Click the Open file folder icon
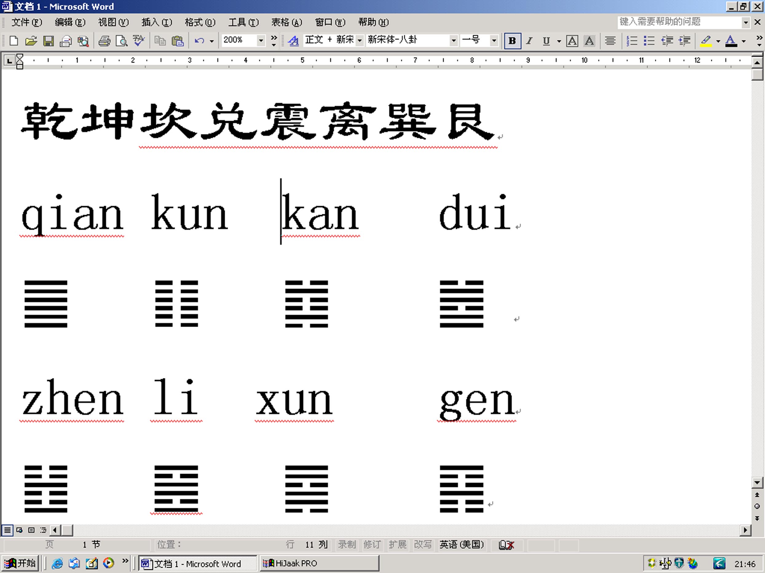The height and width of the screenshot is (573, 765). pos(31,41)
